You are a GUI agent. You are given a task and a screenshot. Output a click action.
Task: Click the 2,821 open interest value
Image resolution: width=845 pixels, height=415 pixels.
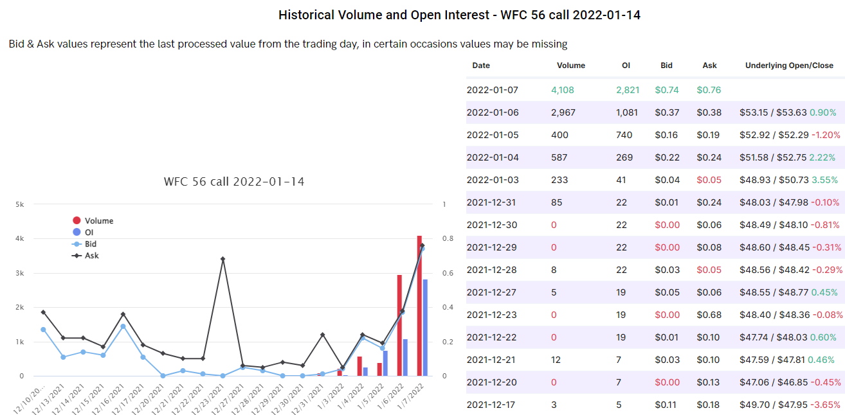coord(628,90)
